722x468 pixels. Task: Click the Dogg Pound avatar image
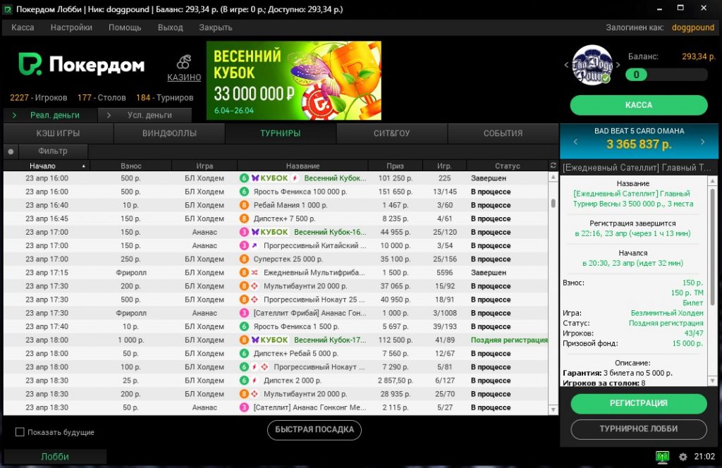click(592, 65)
